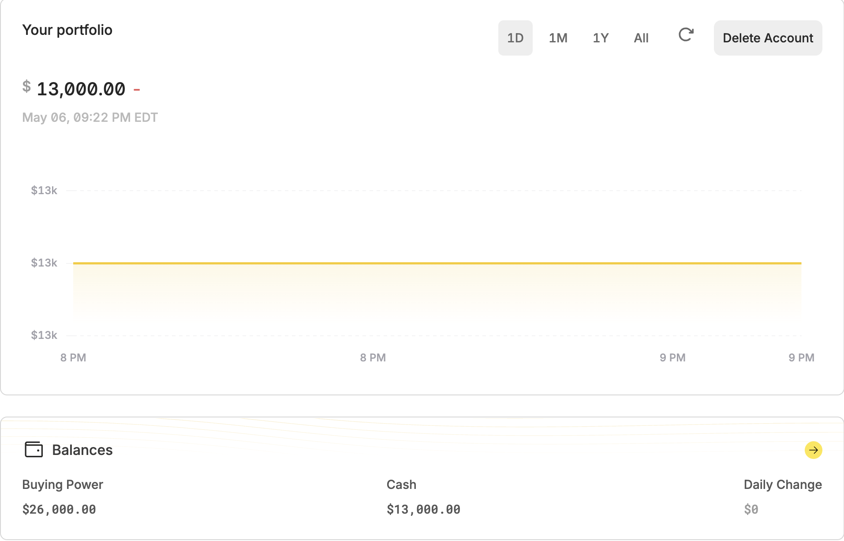Select the 1D time range
Viewport: 844px width, 541px height.
click(515, 38)
